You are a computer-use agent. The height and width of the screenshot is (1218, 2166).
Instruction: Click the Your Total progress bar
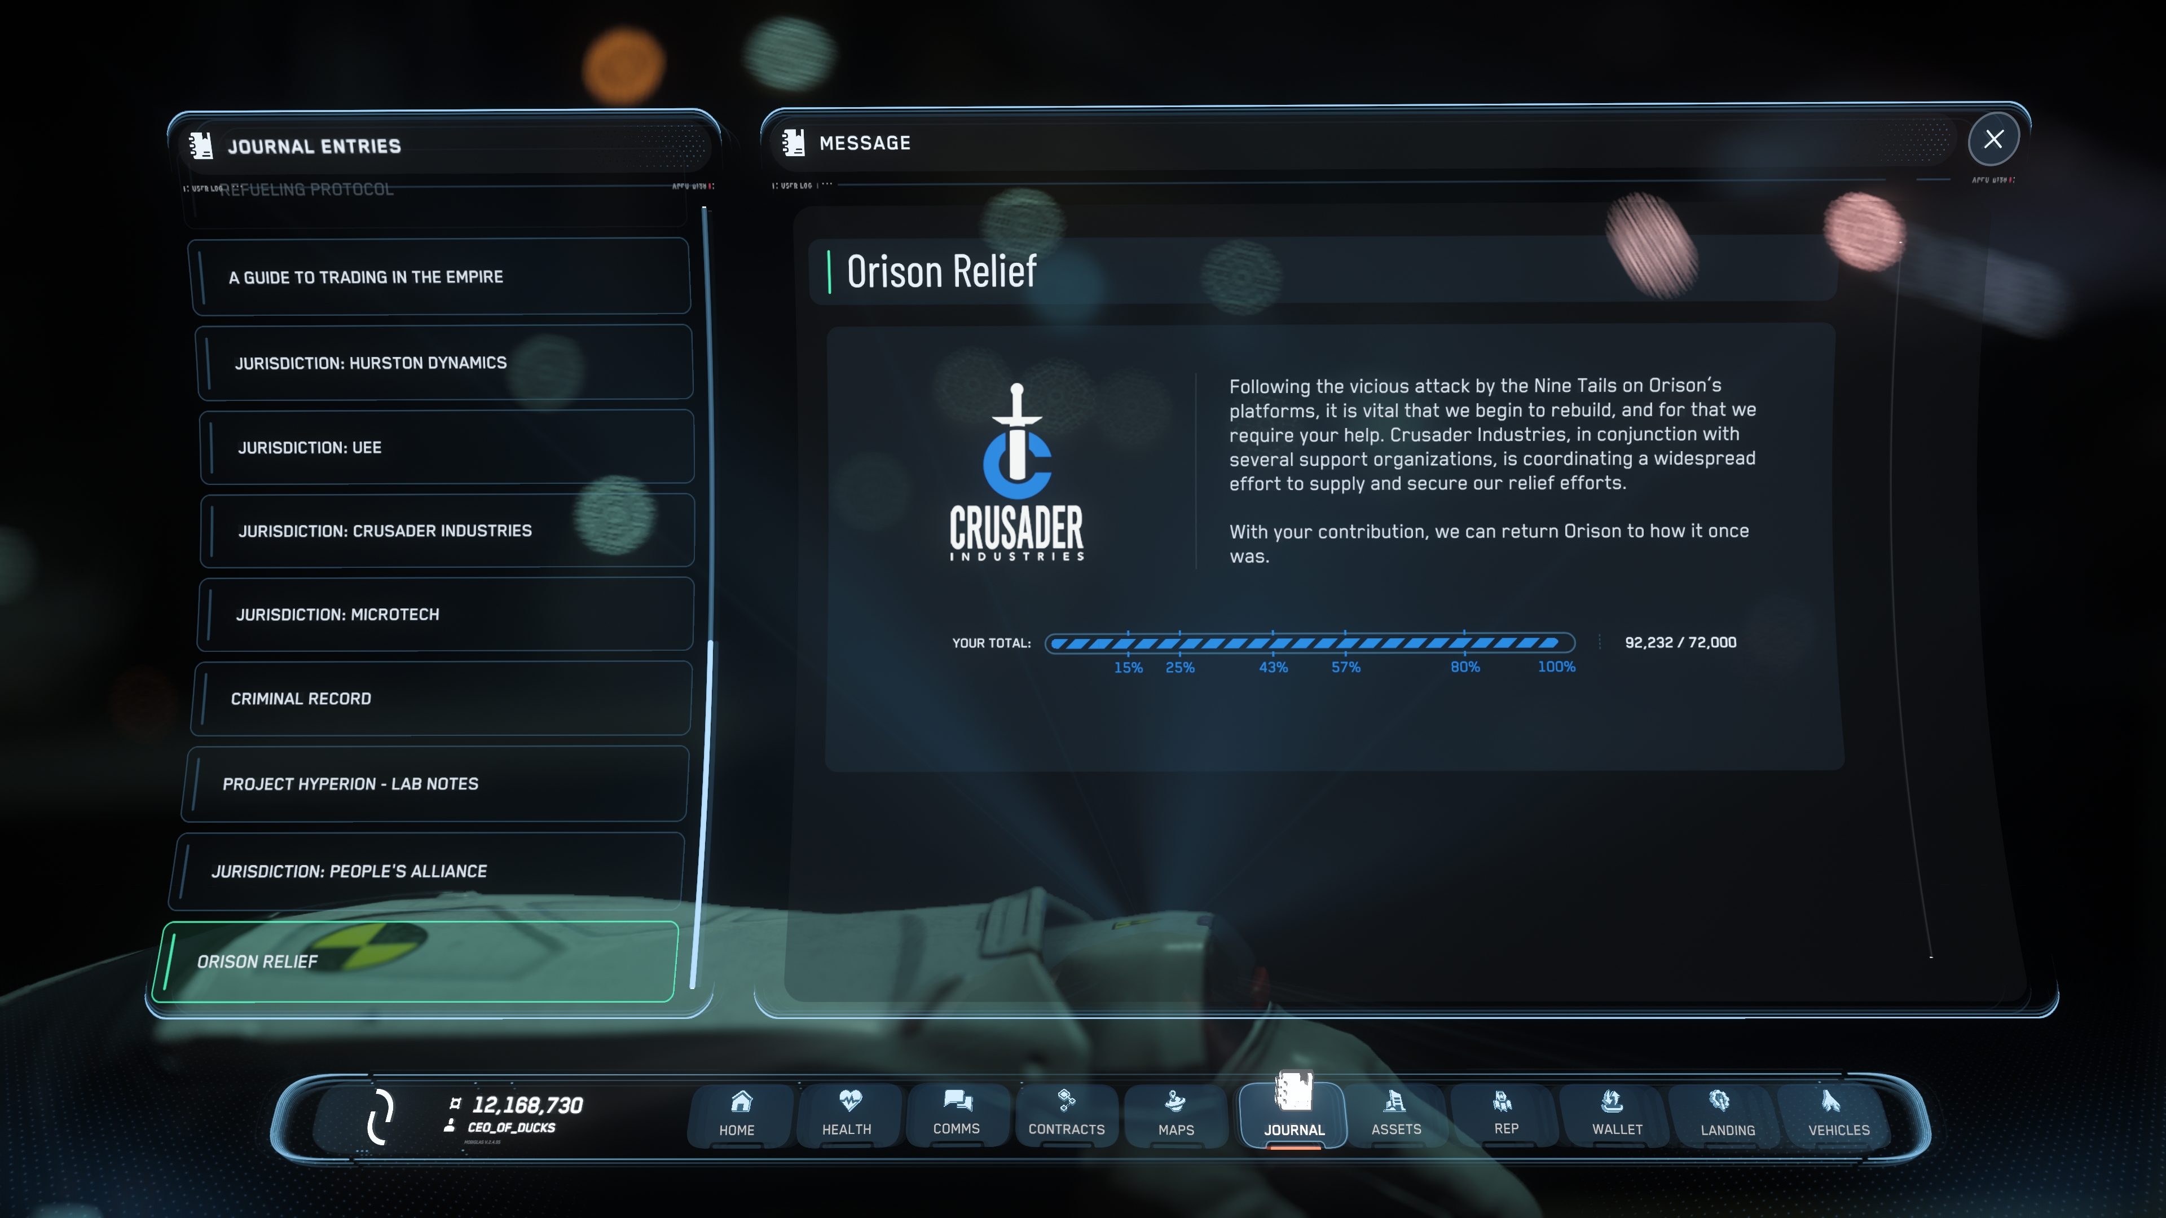coord(1310,643)
